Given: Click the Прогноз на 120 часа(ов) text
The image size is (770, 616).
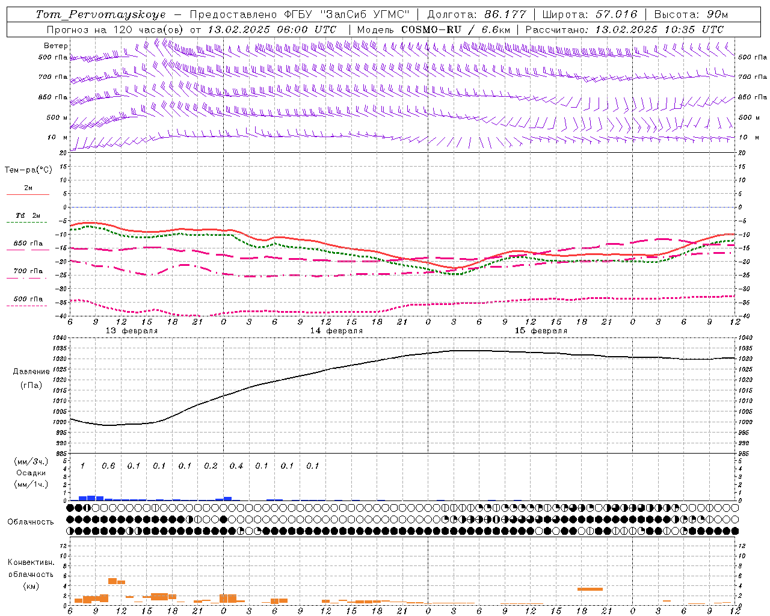Looking at the screenshot, I should pos(116,29).
